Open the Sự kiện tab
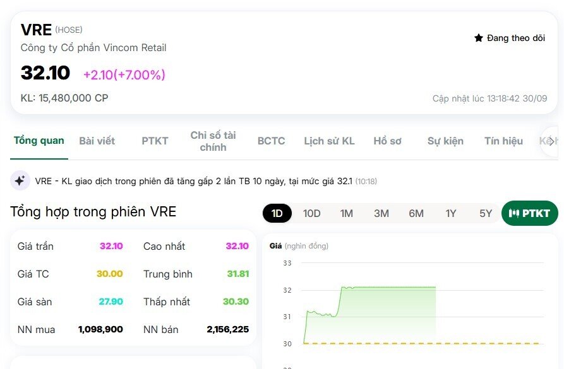 coord(445,141)
